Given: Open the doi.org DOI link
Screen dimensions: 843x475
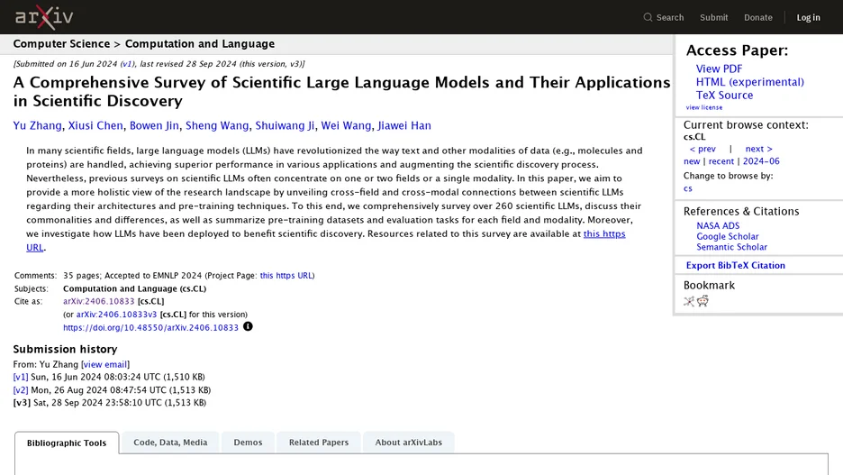Looking at the screenshot, I should [x=150, y=327].
